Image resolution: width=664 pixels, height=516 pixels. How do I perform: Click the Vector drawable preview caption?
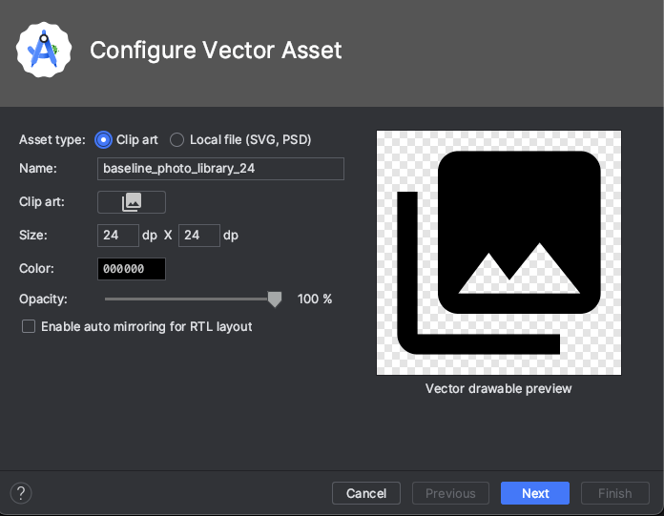[498, 388]
